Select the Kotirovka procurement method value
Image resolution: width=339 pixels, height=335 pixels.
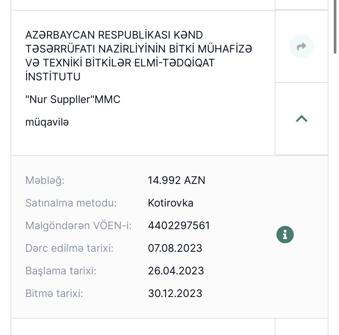pos(171,203)
